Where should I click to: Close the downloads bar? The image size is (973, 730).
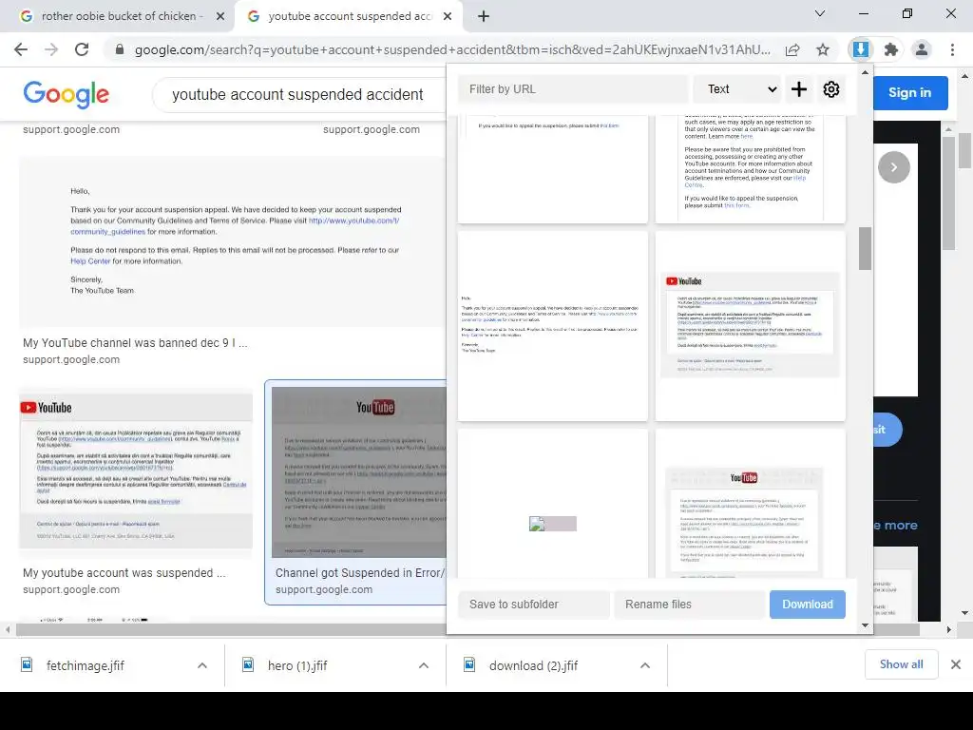click(x=956, y=664)
